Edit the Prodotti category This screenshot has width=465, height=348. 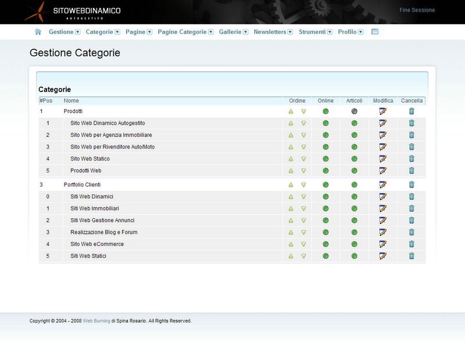(383, 111)
